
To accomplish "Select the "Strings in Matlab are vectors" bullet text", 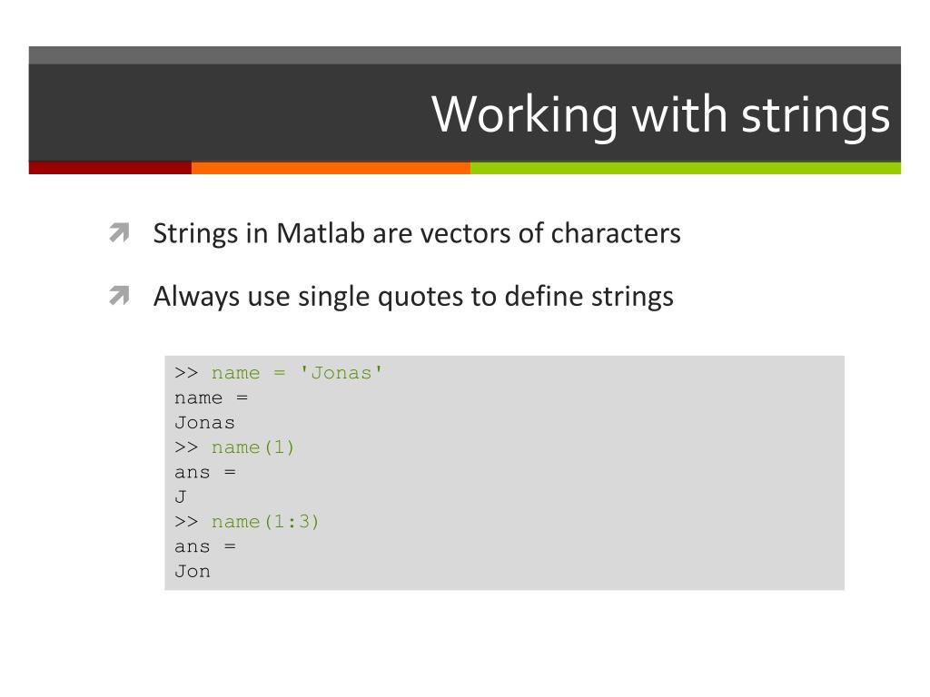I will click(416, 234).
